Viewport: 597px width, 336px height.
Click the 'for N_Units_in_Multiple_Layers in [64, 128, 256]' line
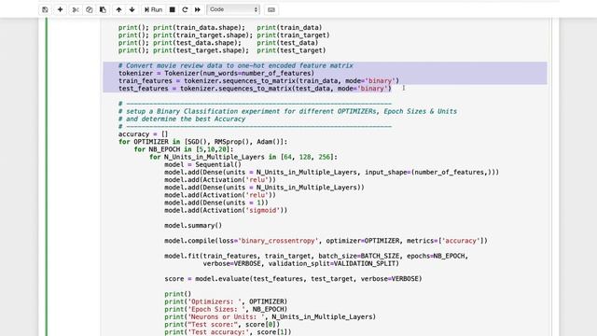(x=243, y=157)
